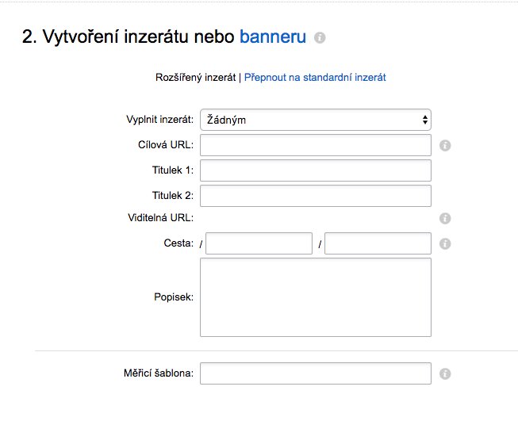Click the Vyplnit inzerát label
The width and height of the screenshot is (518, 421).
pyautogui.click(x=160, y=120)
